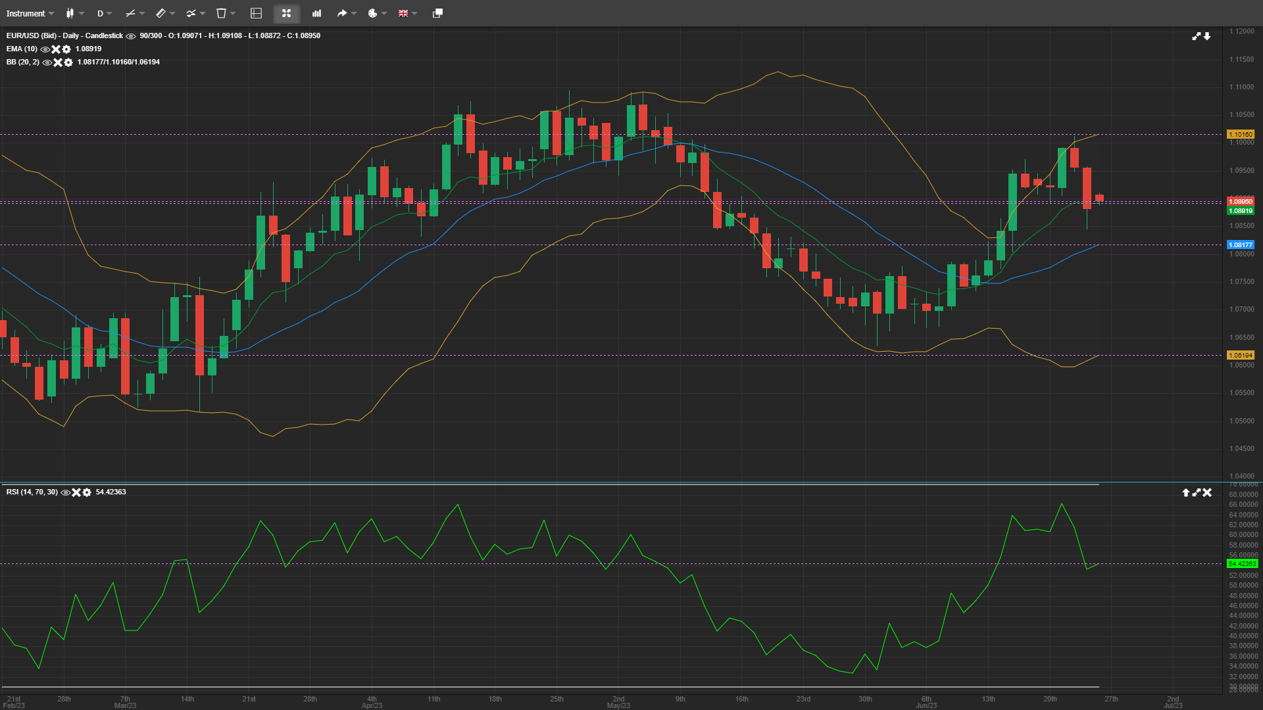This screenshot has width=1263, height=710.
Task: Select the ruler measurement tool
Action: point(161,13)
